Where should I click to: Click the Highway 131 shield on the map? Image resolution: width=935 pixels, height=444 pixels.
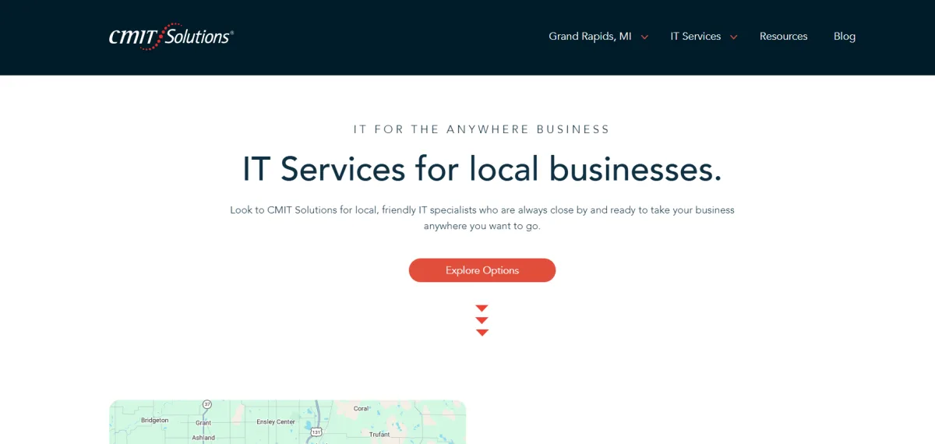(x=315, y=431)
